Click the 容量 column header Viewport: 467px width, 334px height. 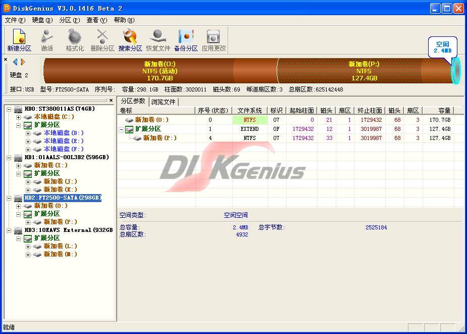tap(438, 111)
